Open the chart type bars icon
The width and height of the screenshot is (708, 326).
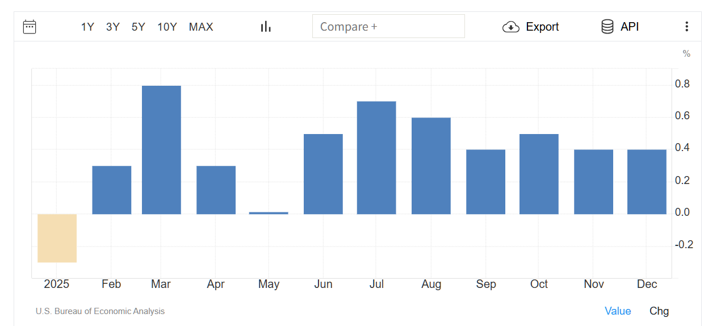coord(266,27)
